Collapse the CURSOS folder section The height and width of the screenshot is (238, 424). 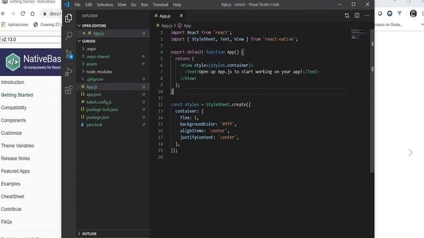(113, 41)
